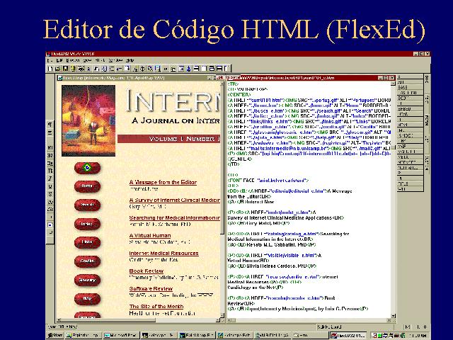Open 'A Virtual Human' link
453x340 pixels.
[150, 235]
